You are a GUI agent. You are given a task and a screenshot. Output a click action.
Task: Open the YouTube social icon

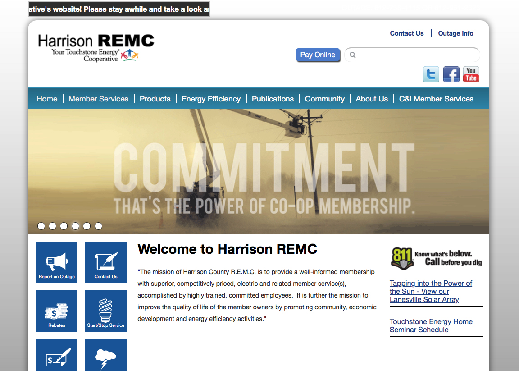click(471, 74)
